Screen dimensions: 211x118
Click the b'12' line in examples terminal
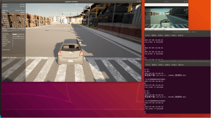coord(147,70)
